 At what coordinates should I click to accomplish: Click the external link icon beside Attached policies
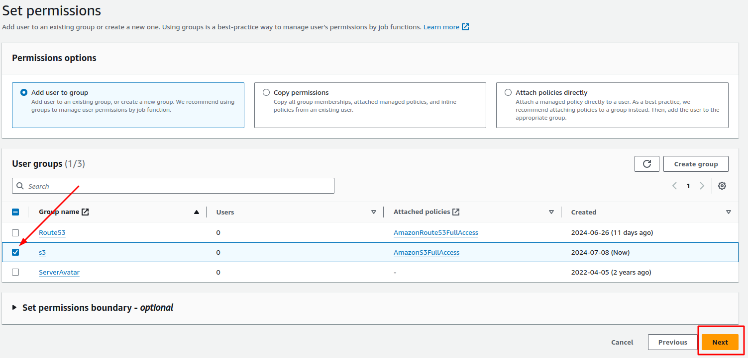tap(456, 211)
